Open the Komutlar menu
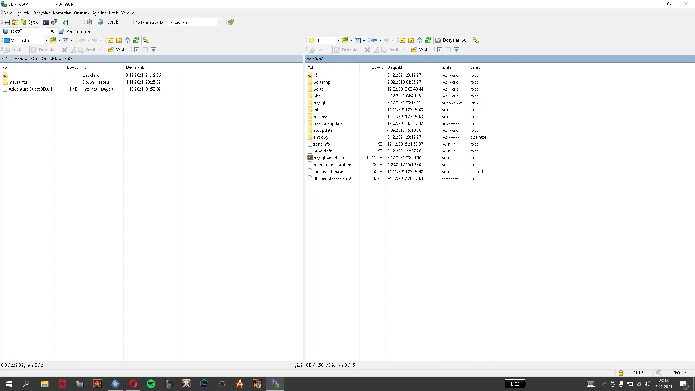695x391 pixels. pyautogui.click(x=62, y=13)
